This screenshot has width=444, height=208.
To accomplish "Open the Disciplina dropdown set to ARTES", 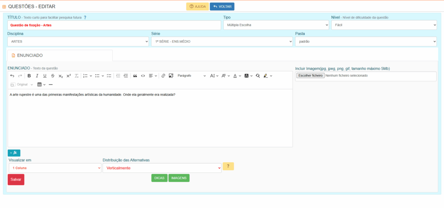I will click(78, 42).
